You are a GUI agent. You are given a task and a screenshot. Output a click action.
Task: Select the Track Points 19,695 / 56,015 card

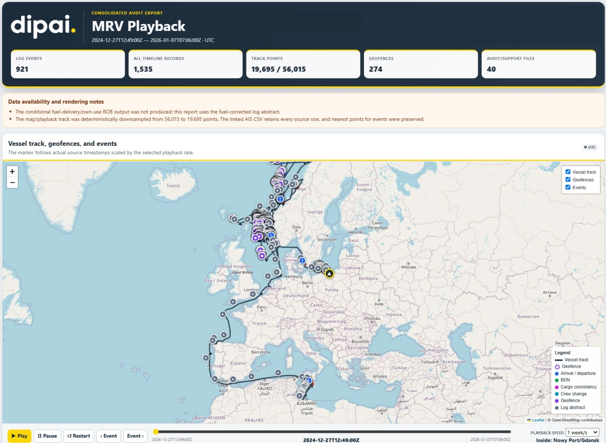[x=303, y=64]
